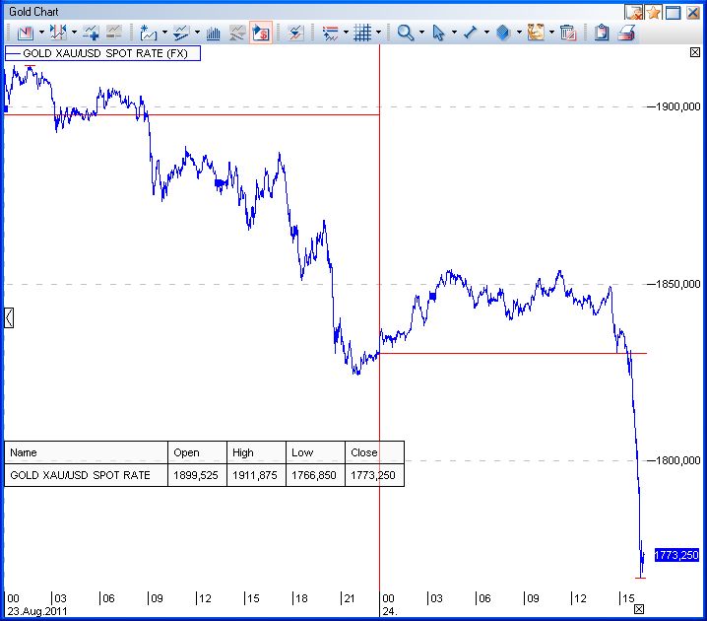
Task: Open the dropdown beside the legend lines icon
Action: (346, 33)
